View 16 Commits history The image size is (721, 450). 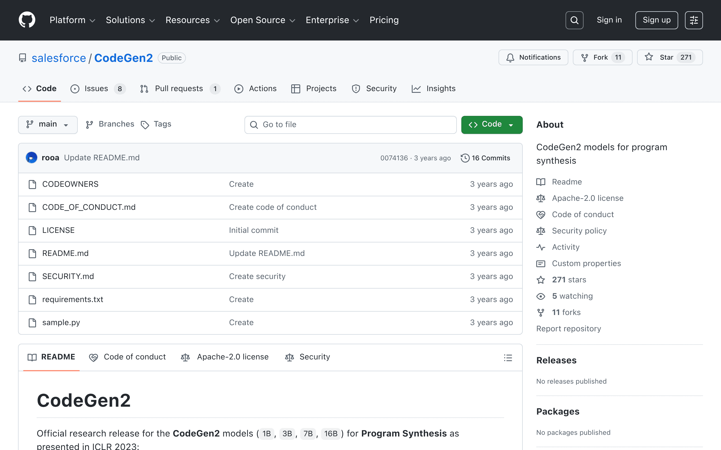[486, 158]
